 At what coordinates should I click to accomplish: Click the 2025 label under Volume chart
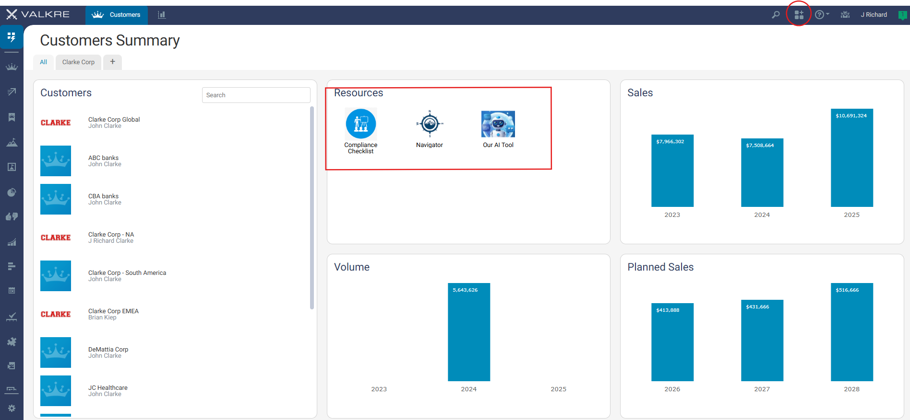pos(558,389)
